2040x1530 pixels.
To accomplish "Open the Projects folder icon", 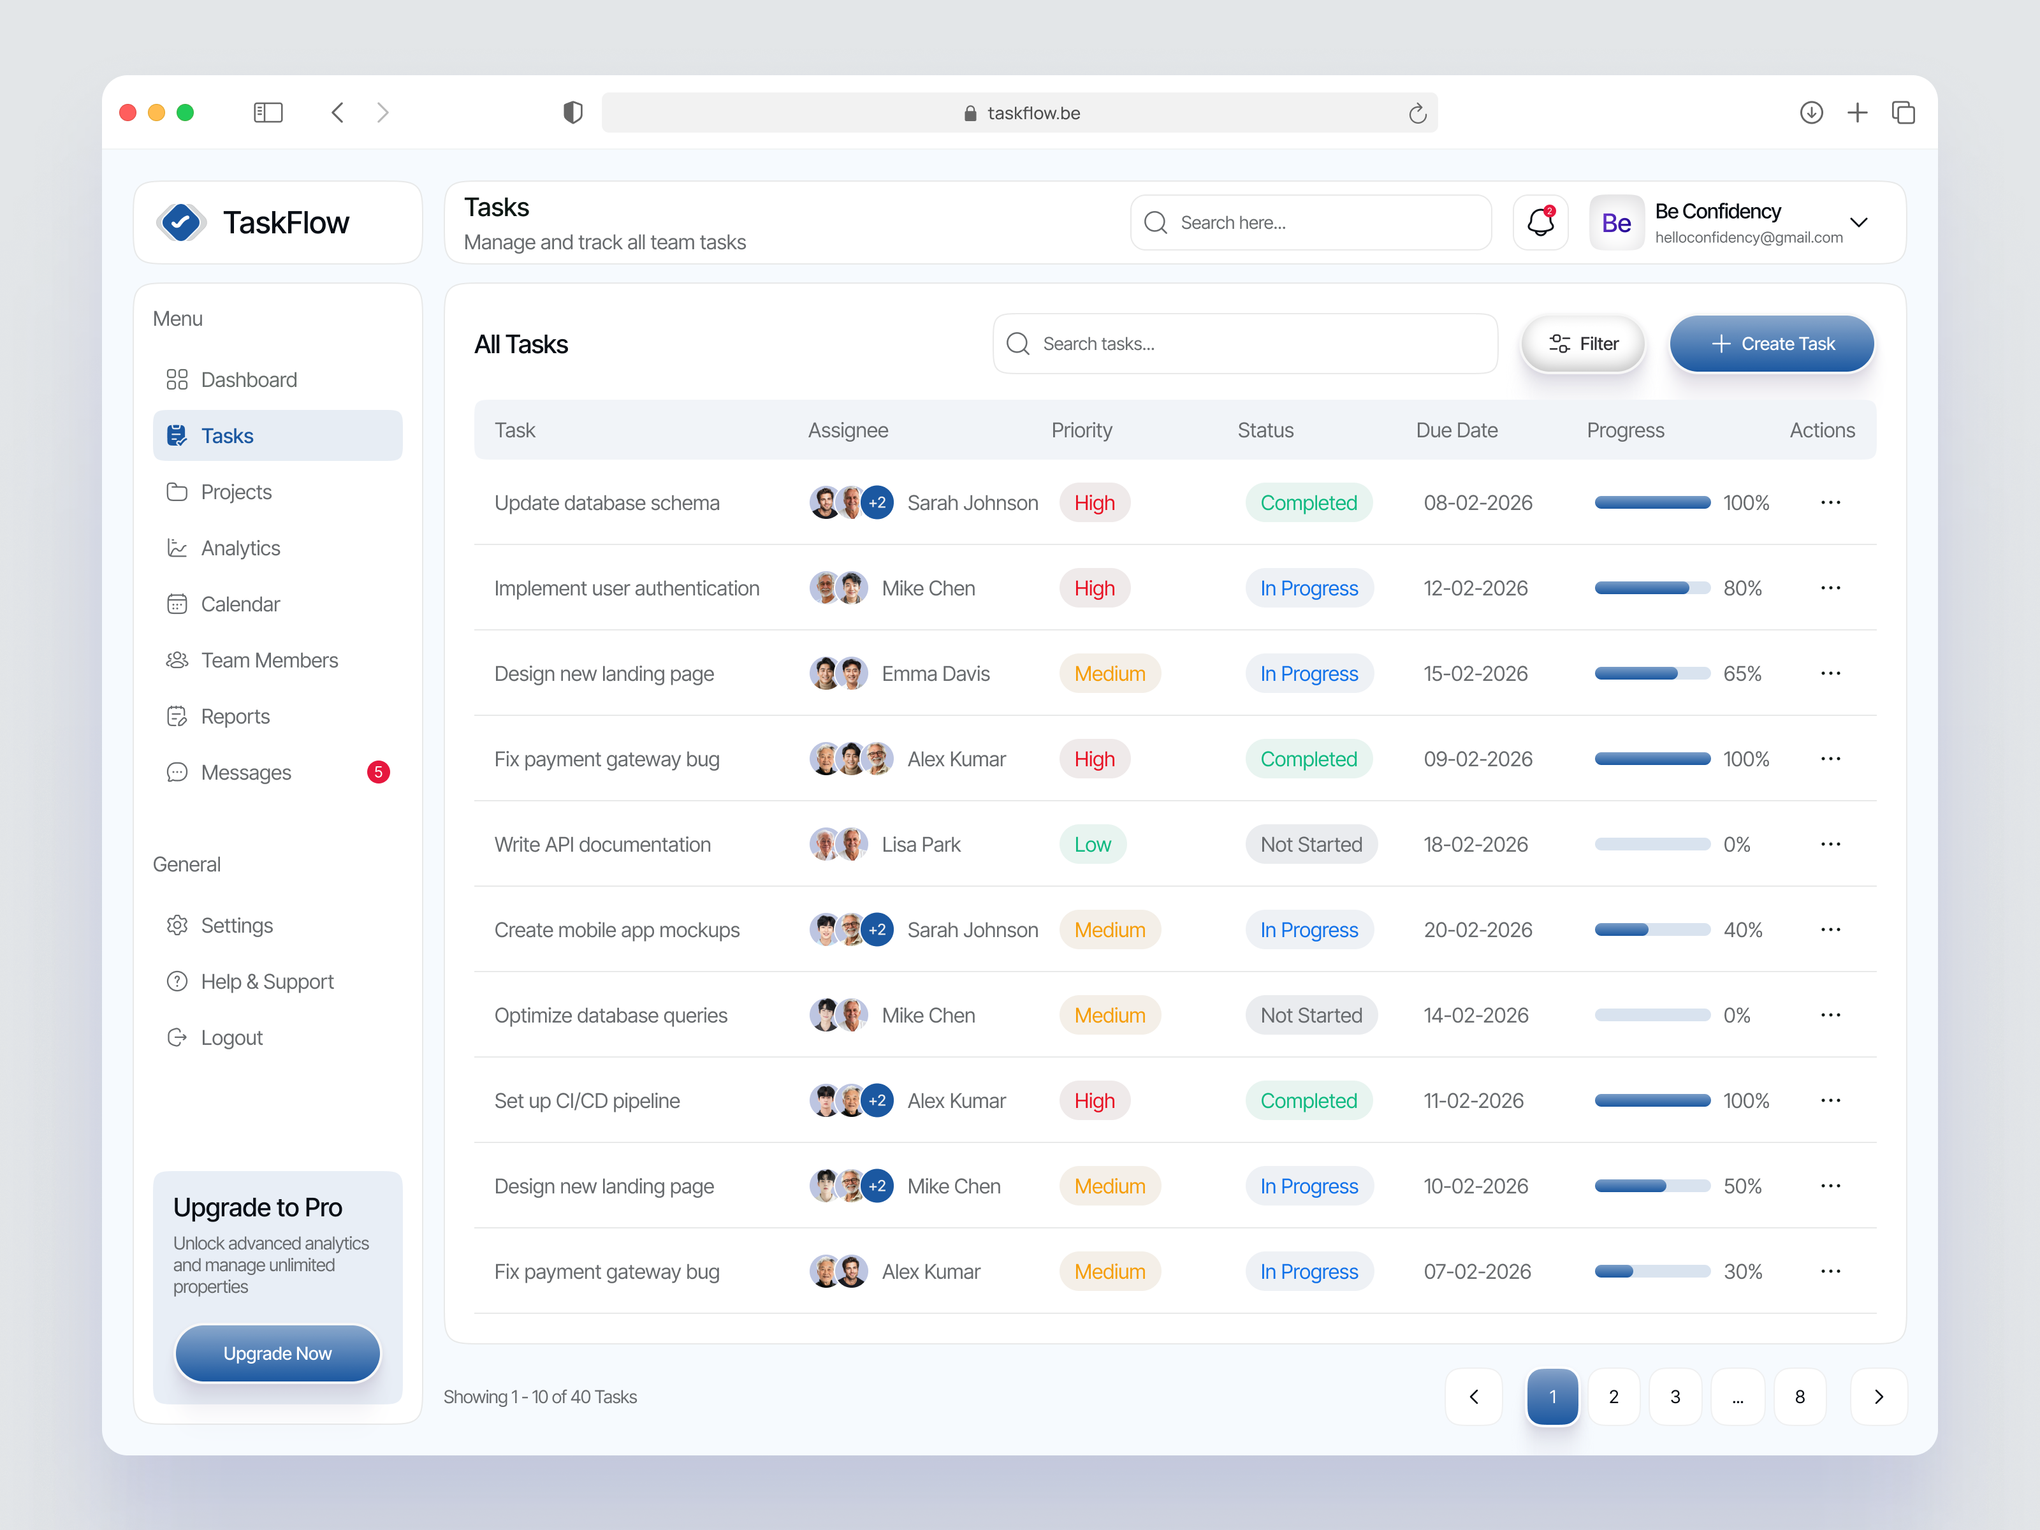I will pos(178,492).
